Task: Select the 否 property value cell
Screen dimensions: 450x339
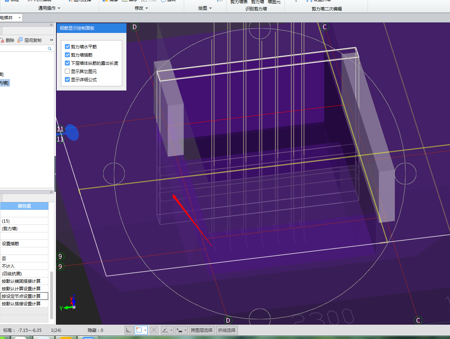Action: (x=24, y=258)
